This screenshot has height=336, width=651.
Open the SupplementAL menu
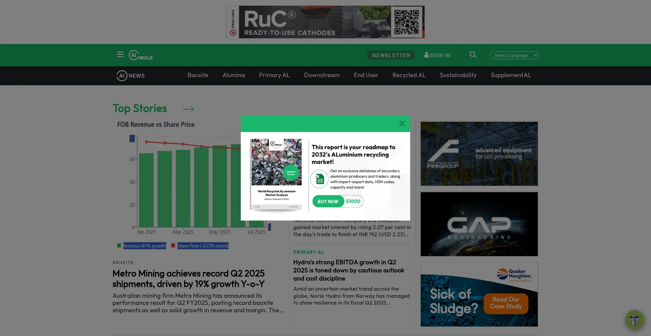(511, 75)
